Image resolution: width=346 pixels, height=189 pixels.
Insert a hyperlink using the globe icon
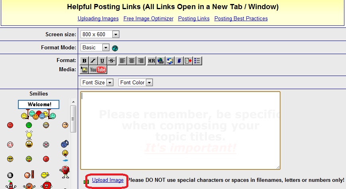point(160,60)
